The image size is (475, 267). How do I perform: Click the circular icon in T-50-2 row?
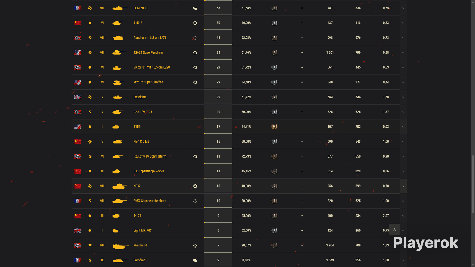[195, 23]
